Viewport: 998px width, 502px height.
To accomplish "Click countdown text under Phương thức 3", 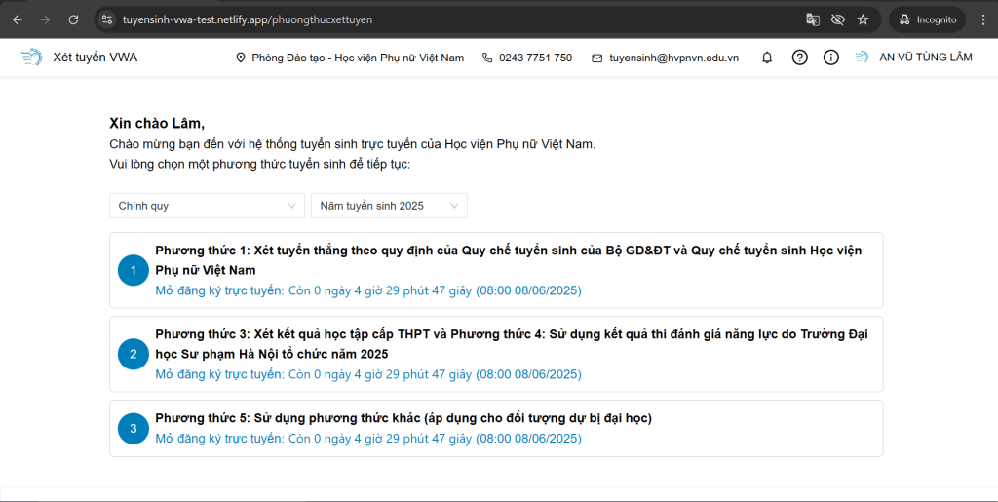I will tap(368, 374).
